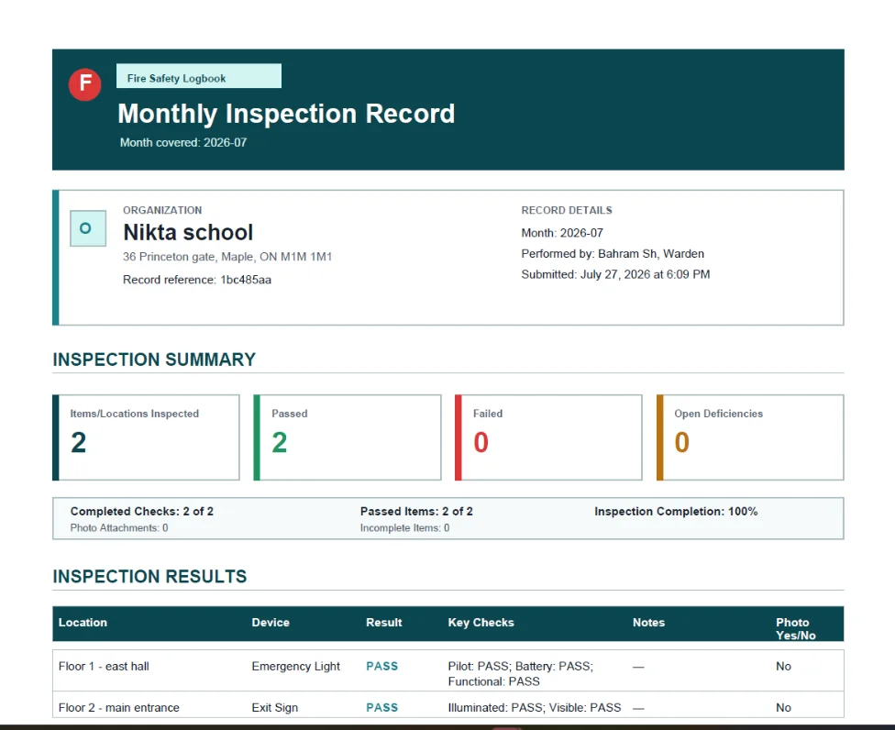The width and height of the screenshot is (895, 730).
Task: Select the Month covered: 2026-07 text
Action: [x=183, y=143]
